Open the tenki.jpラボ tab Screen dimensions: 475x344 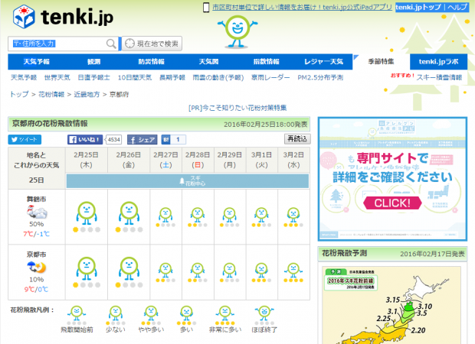coord(438,62)
